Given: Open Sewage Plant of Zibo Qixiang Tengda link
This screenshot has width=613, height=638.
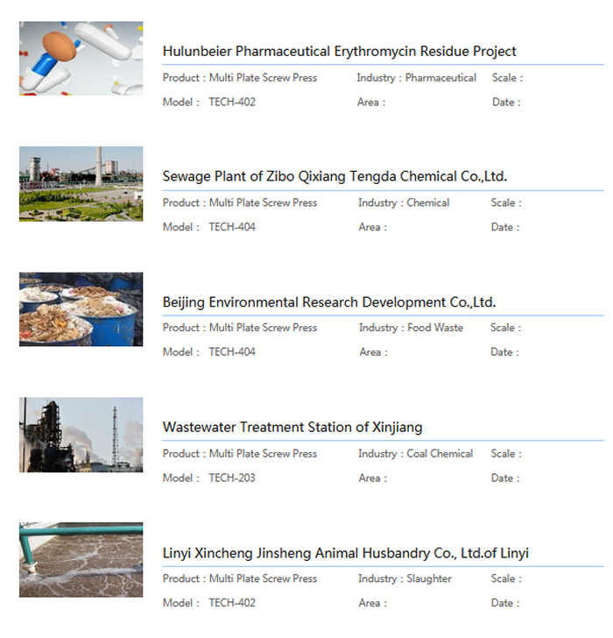Looking at the screenshot, I should [x=335, y=177].
